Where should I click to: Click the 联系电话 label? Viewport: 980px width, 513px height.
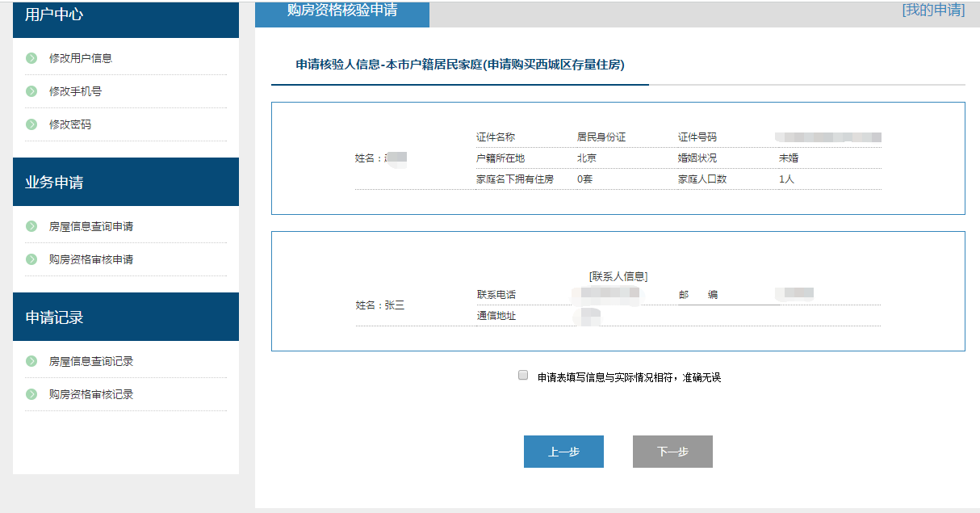pyautogui.click(x=496, y=295)
